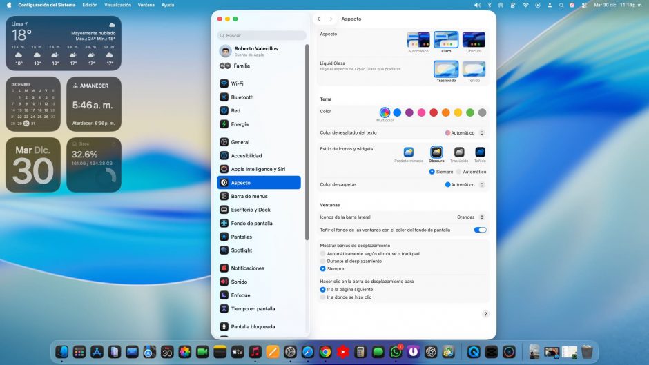Choose Automático for icon style timing
This screenshot has height=365, width=649.
tap(458, 172)
